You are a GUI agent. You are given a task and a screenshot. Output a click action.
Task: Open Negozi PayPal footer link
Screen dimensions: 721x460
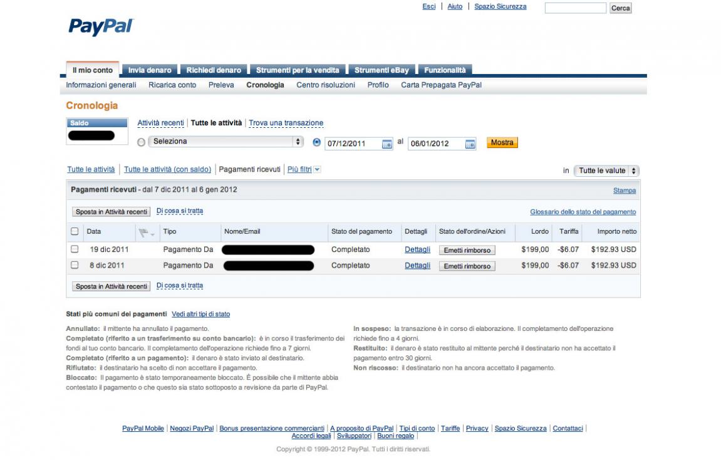tap(192, 428)
